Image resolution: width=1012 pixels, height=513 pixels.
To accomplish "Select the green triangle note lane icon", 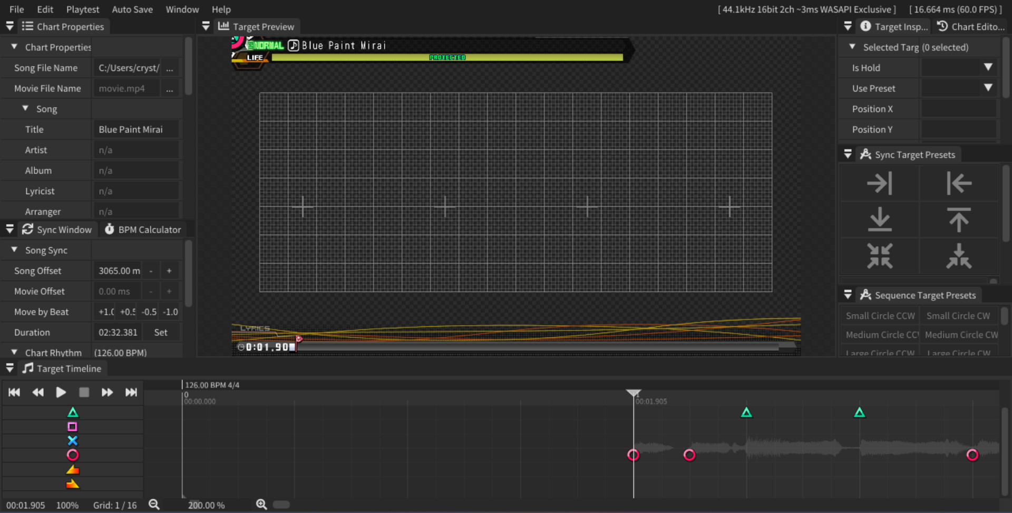I will (73, 413).
